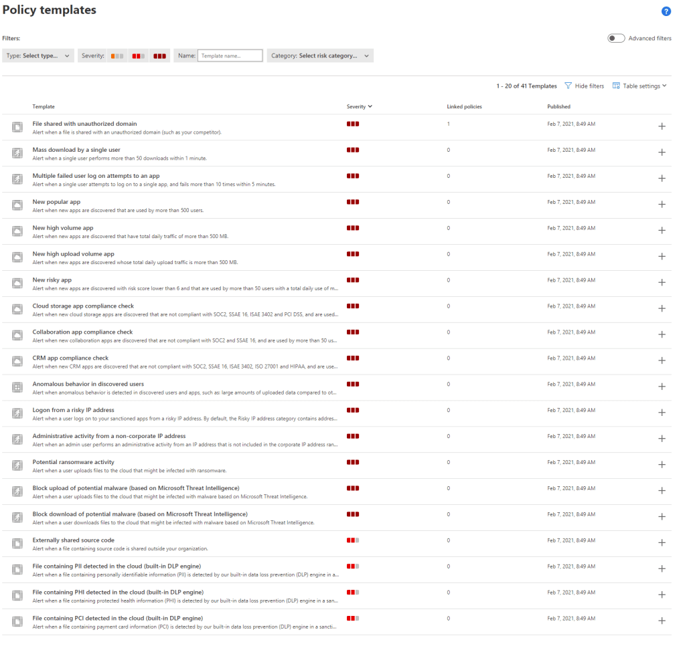Focus the Template name input field
685x648 pixels.
tap(230, 56)
